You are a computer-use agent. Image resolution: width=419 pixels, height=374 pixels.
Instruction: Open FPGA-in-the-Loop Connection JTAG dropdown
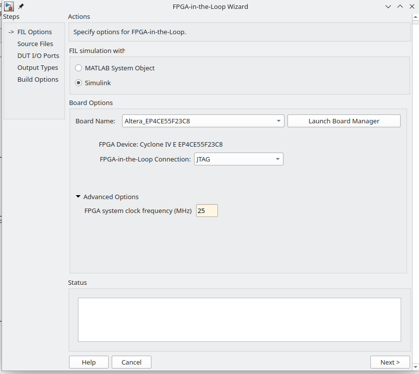[x=239, y=159]
